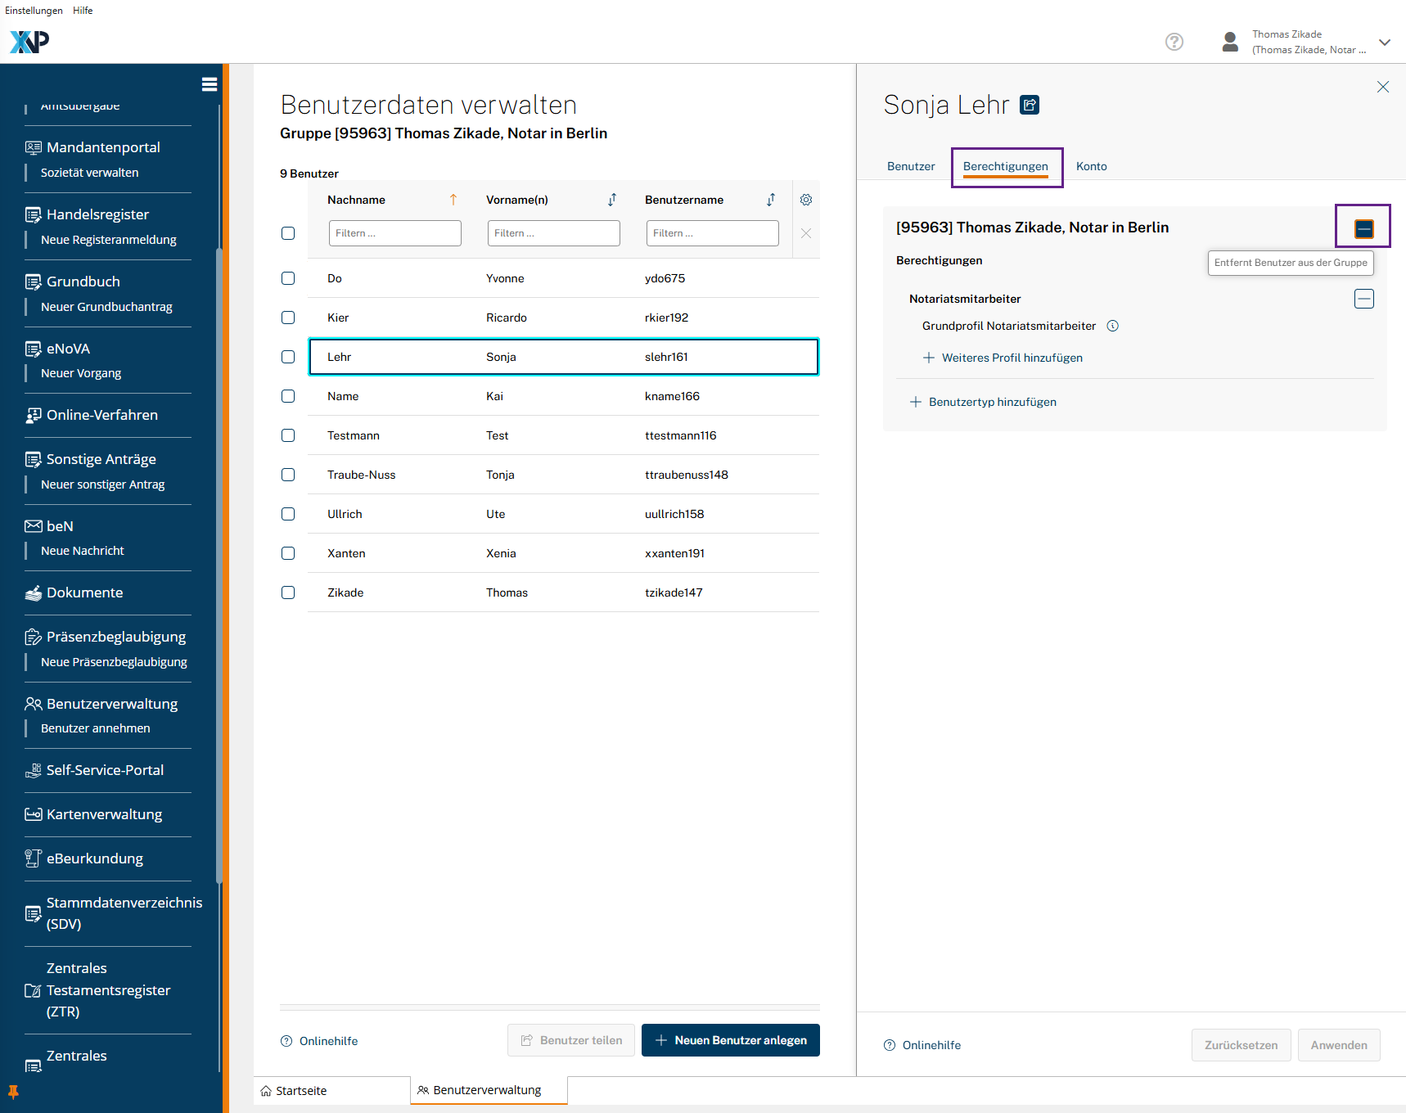The width and height of the screenshot is (1406, 1113).
Task: Click info icon beside Grundprofil Notariatsmitarbeiter
Action: tap(1112, 326)
